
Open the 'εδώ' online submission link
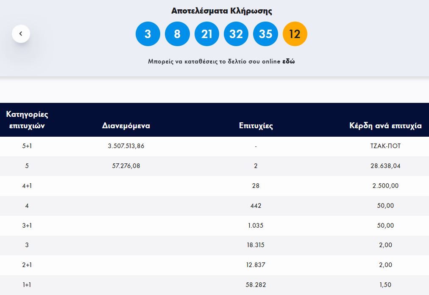coord(288,61)
